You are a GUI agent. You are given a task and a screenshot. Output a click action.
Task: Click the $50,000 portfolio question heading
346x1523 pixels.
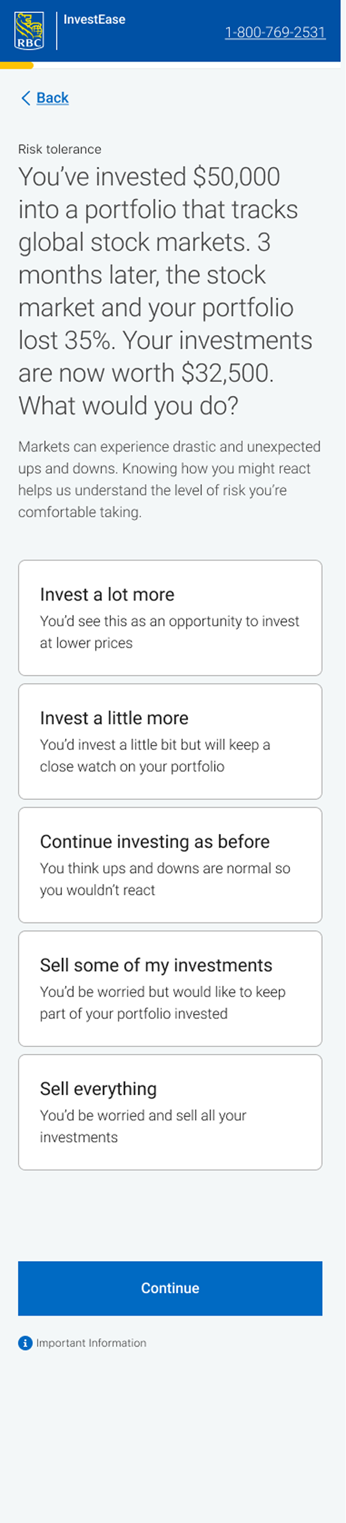tap(166, 291)
